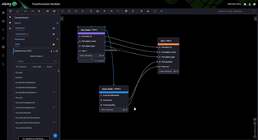Click the tools wrench icon in left sidebar
The height and width of the screenshot is (140, 258).
tap(3, 56)
